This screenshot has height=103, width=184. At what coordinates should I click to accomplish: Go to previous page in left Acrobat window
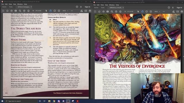click(24, 11)
